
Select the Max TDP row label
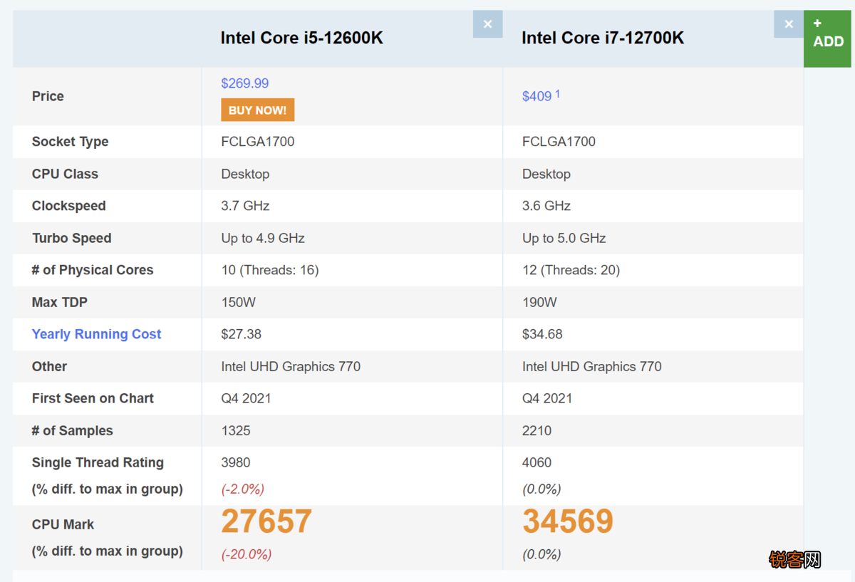pos(60,302)
